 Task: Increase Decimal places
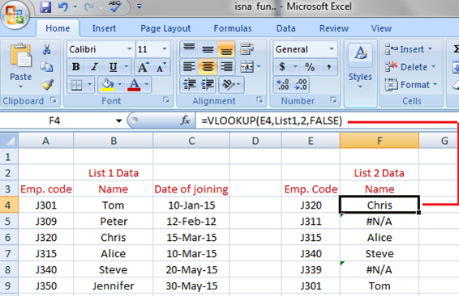tap(283, 85)
